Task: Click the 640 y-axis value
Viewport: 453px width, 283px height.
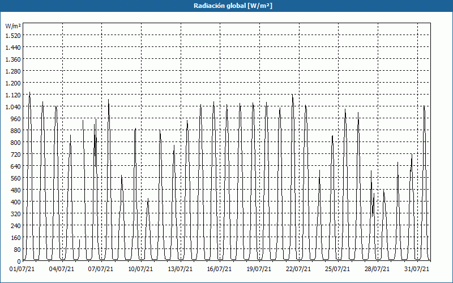Action: (x=16, y=166)
